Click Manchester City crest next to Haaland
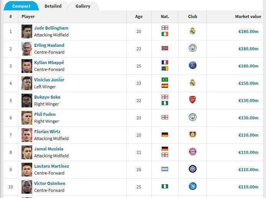The image size is (266, 198). (193, 48)
